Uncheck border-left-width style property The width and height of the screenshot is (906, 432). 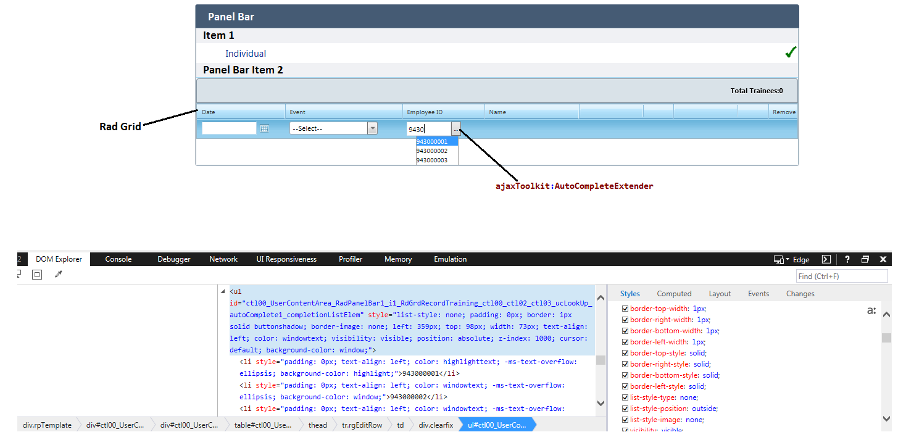(x=625, y=342)
